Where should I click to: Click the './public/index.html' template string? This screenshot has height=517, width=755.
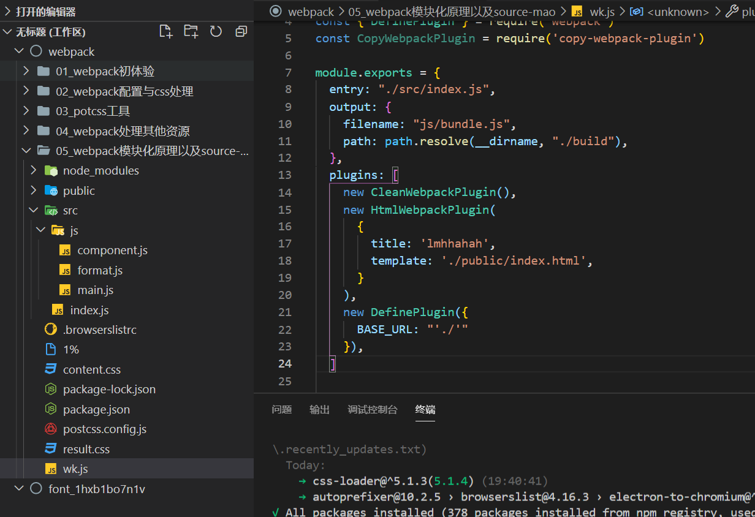point(514,260)
